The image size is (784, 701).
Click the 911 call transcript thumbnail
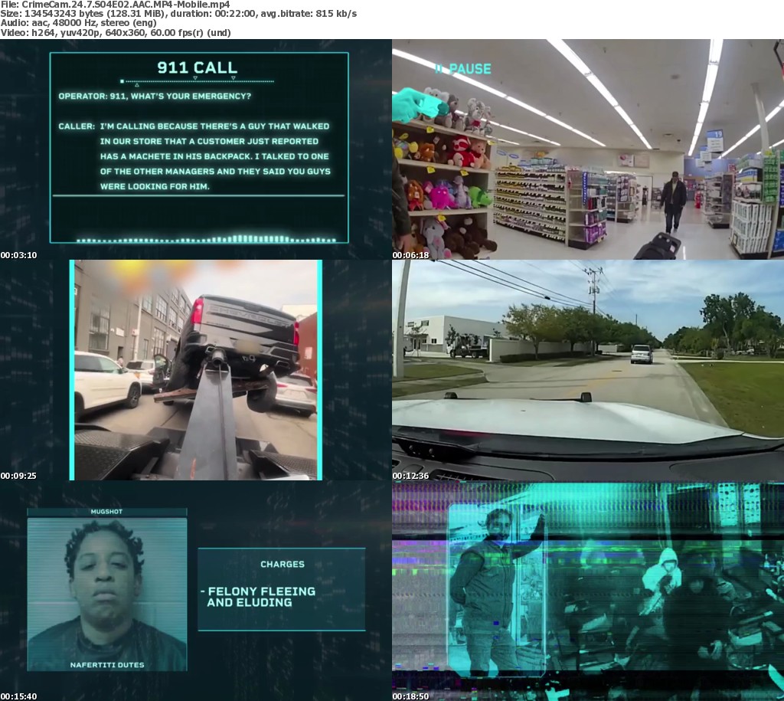[196, 149]
